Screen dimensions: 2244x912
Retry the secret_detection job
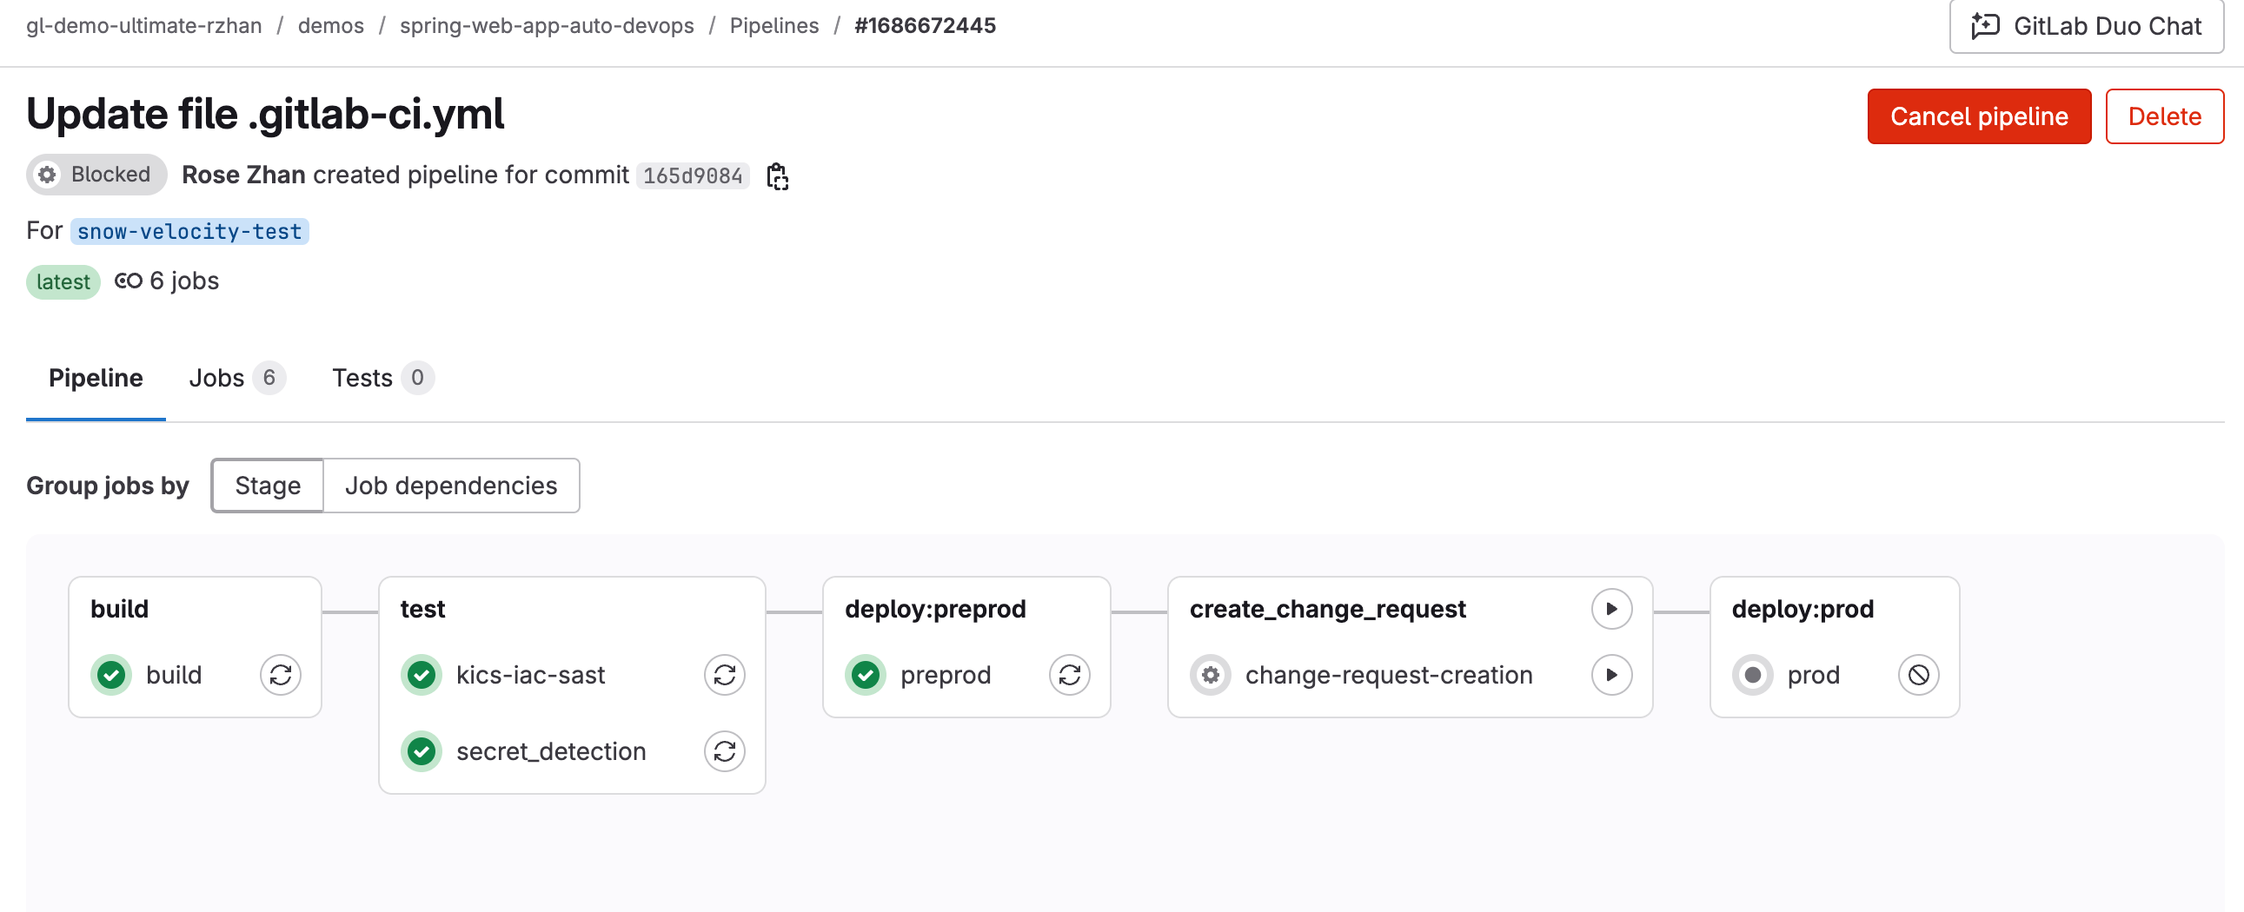[725, 752]
